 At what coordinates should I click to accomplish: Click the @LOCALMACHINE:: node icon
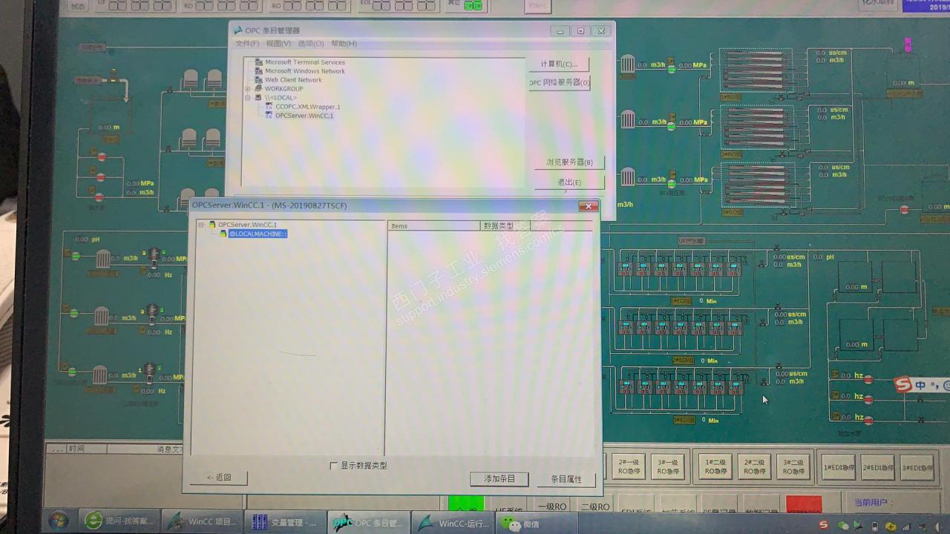click(223, 234)
